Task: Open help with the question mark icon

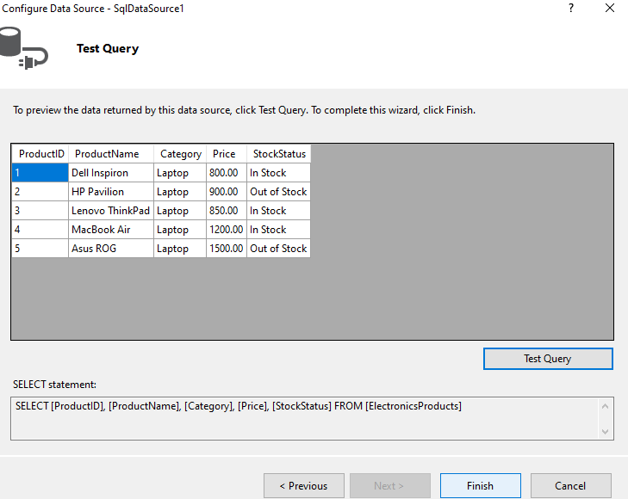Action: pyautogui.click(x=571, y=8)
